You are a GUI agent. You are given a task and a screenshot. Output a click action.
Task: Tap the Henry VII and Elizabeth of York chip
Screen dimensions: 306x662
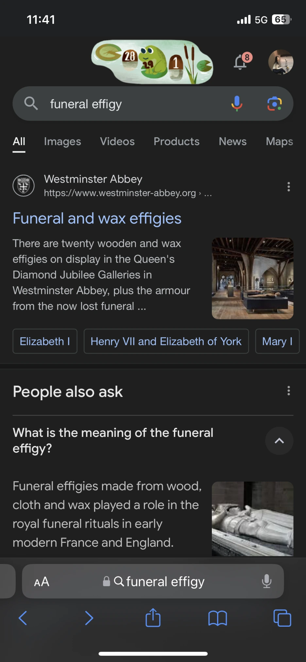(166, 341)
